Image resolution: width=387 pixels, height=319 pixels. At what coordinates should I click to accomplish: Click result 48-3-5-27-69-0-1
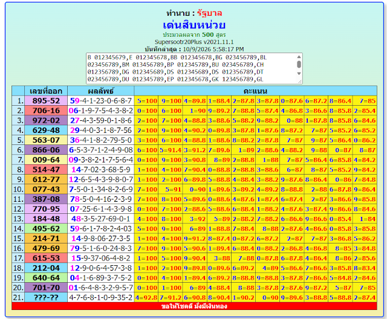[101, 219]
